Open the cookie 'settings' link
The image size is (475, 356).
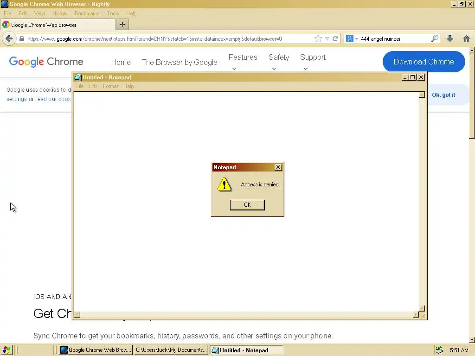[17, 99]
